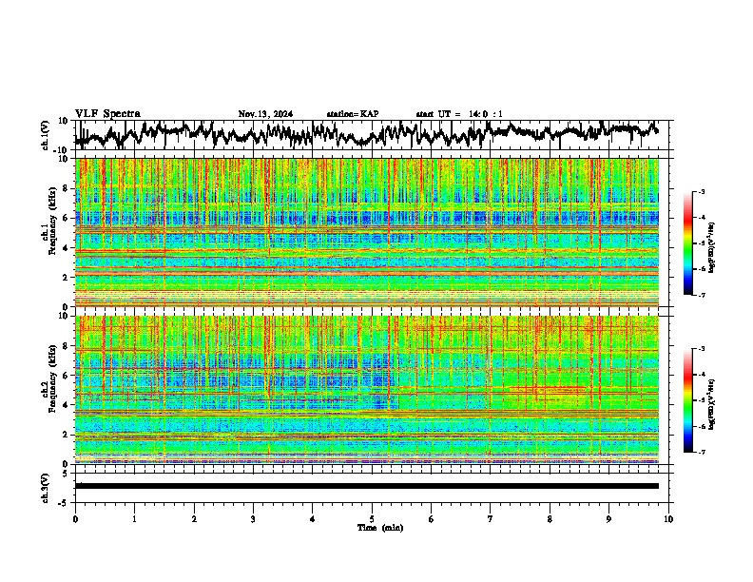
Task: Click the ch.2 color bar log(PSD) label
Action: click(x=711, y=404)
